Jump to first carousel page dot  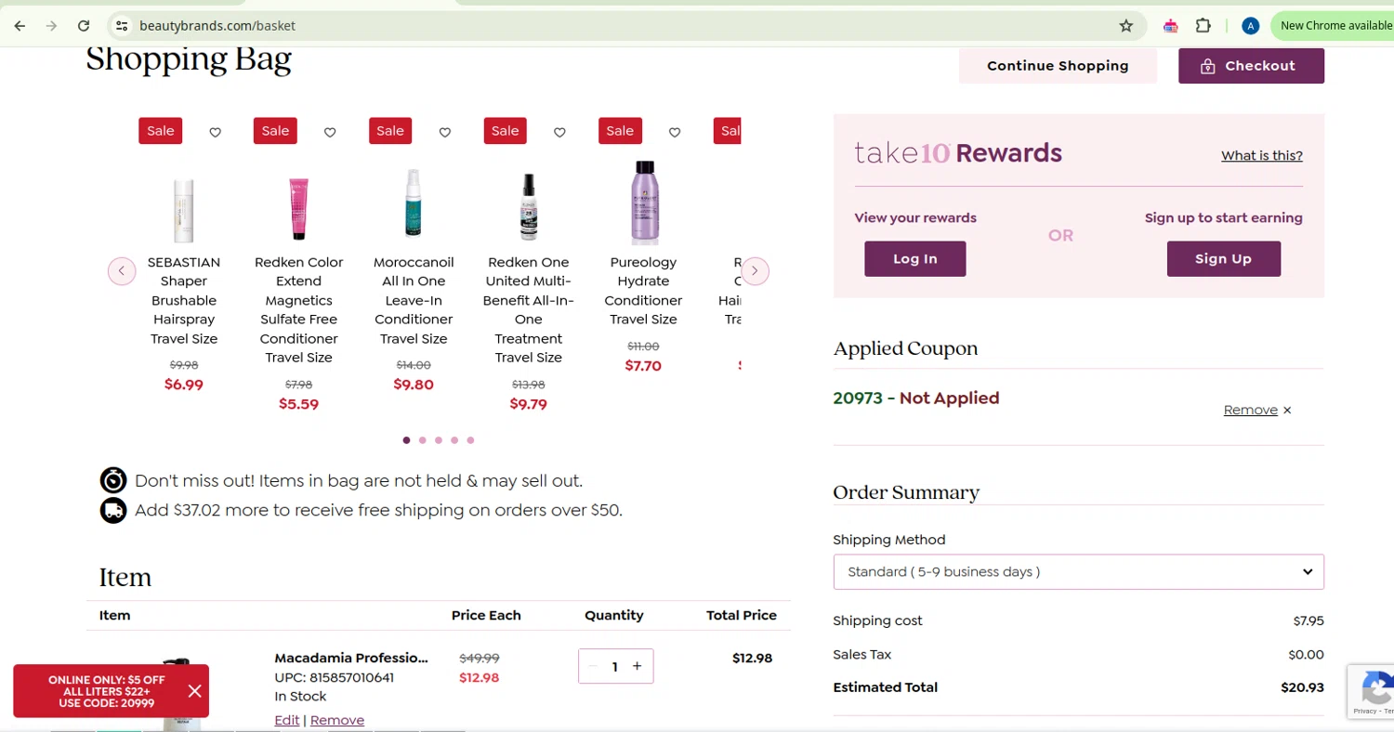[406, 440]
